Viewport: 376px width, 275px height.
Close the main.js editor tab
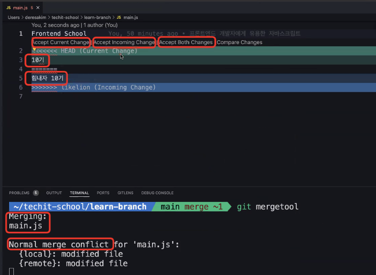point(38,8)
